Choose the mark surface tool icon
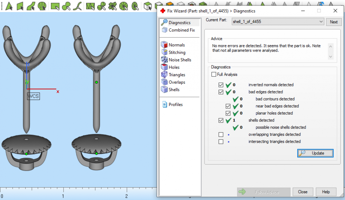 pos(31,6)
